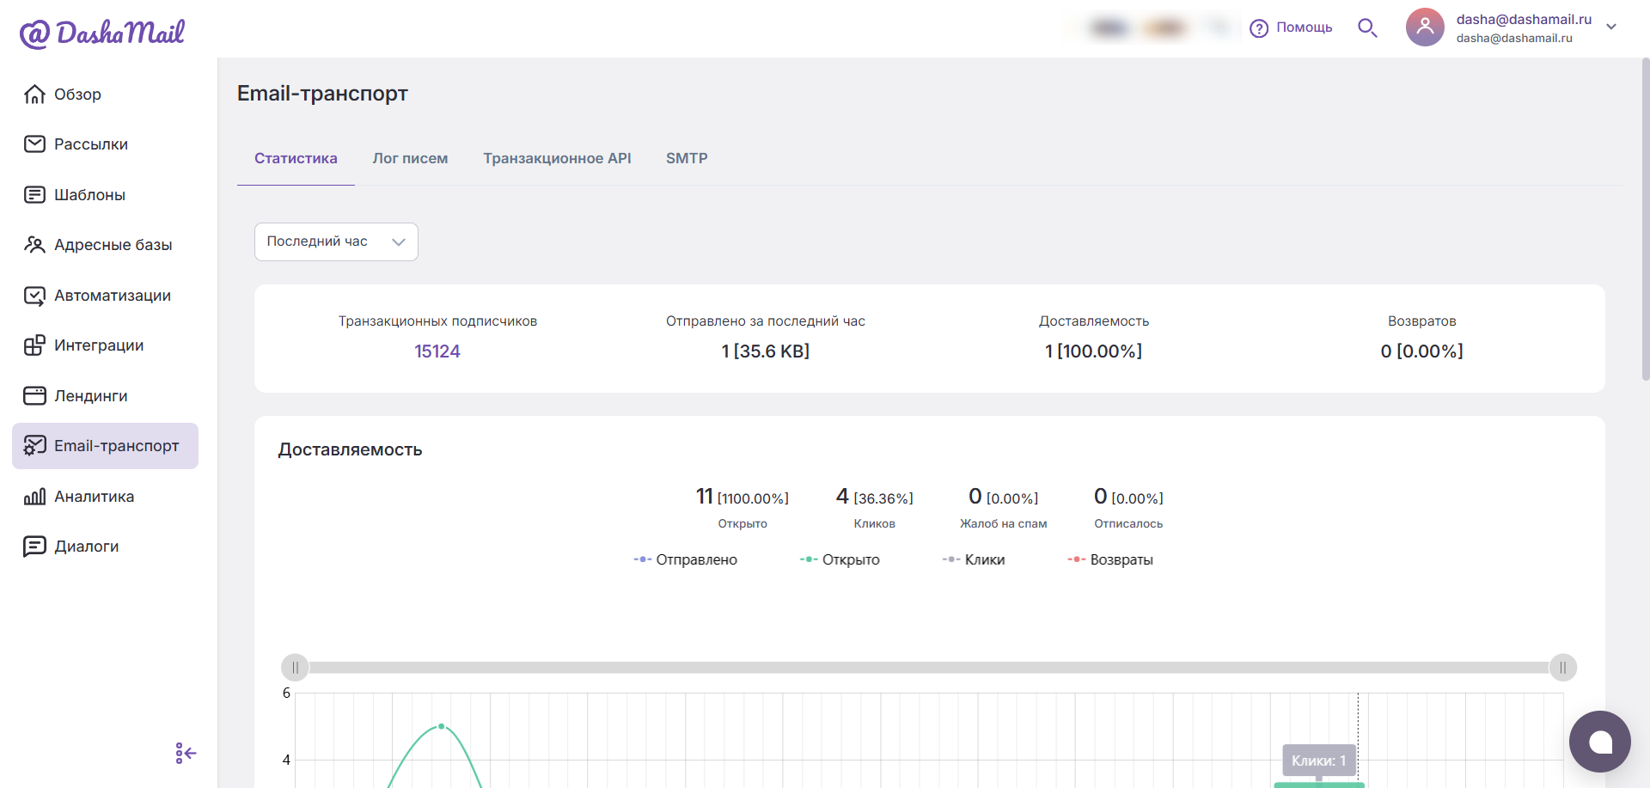The height and width of the screenshot is (788, 1650).
Task: Click the 0 [0.00%] Возвратов value
Action: pyautogui.click(x=1422, y=351)
